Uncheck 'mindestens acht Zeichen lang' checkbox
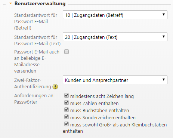Screen dimensions: 173x138 pos(67,95)
